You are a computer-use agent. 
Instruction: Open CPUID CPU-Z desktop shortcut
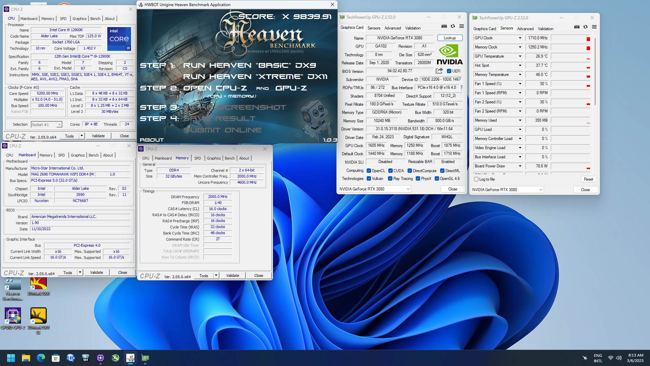[13, 319]
